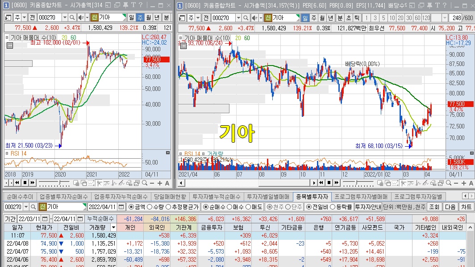This screenshot has height=267, width=475.
Task: Click the 2022/04/11 date input field
Action: [102, 207]
